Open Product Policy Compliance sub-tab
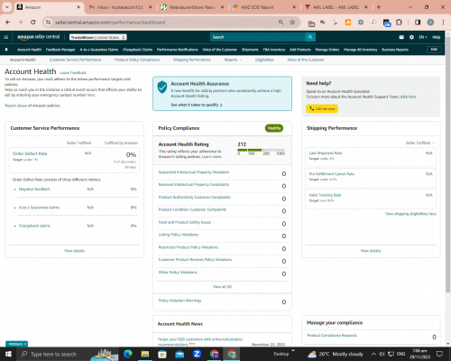Image resolution: width=451 pixels, height=361 pixels. (x=137, y=60)
